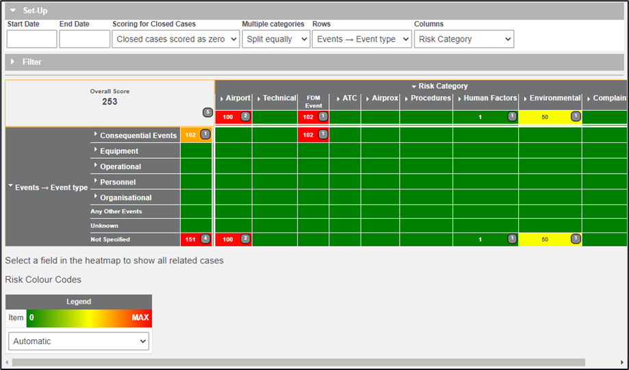Open the Automatic legend dropdown
Screen dimensions: 629x370
[x=79, y=341]
